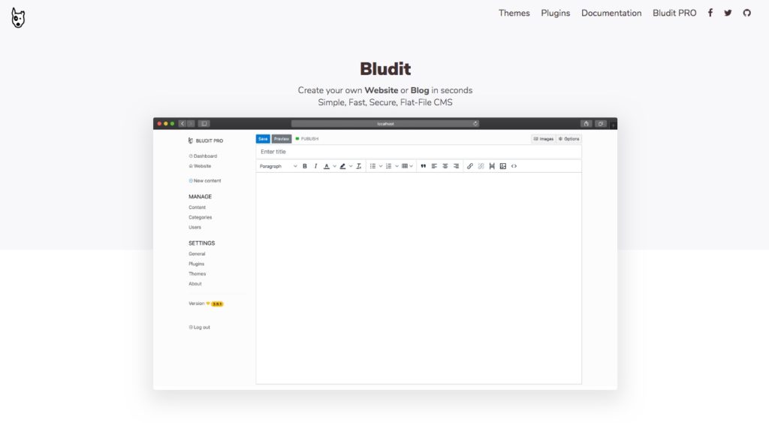Open Plugins under SETTINGS

pyautogui.click(x=196, y=264)
